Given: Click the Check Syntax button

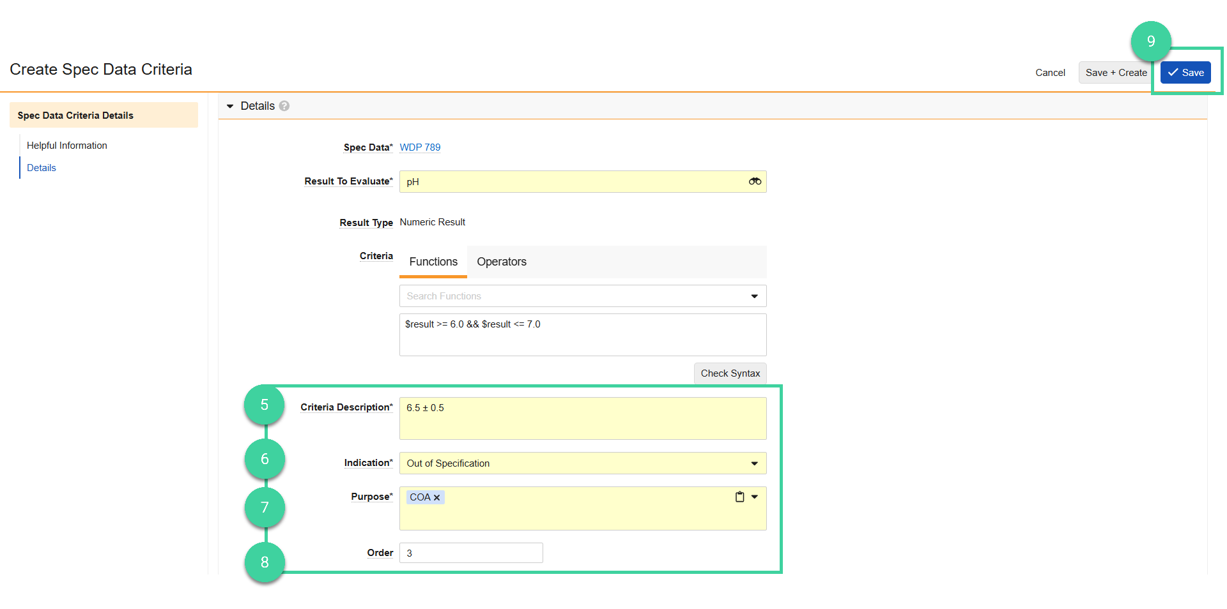Looking at the screenshot, I should point(730,373).
